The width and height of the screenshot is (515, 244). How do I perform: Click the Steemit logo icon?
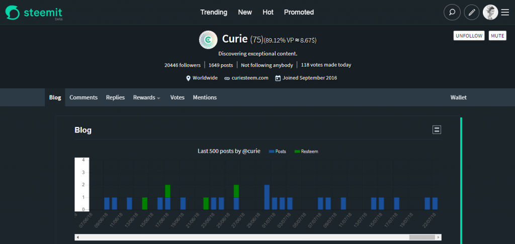13,13
